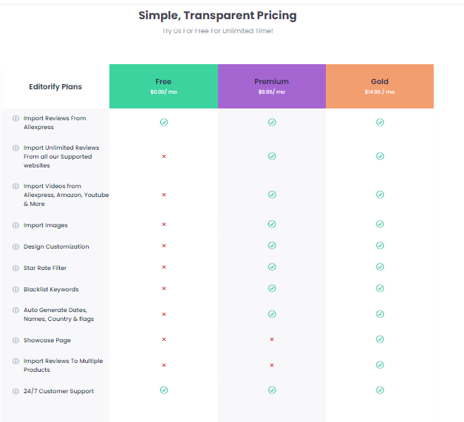
Task: Select the purple Premium plan header
Action: click(272, 86)
